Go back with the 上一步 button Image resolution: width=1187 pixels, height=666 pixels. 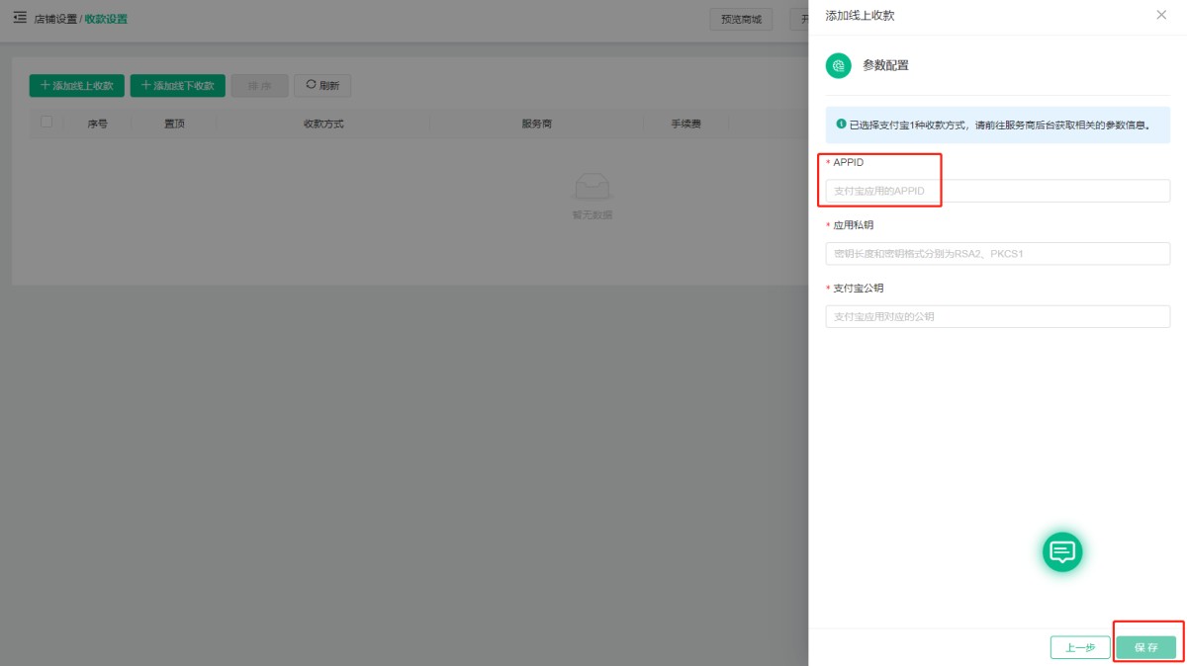pyautogui.click(x=1079, y=647)
